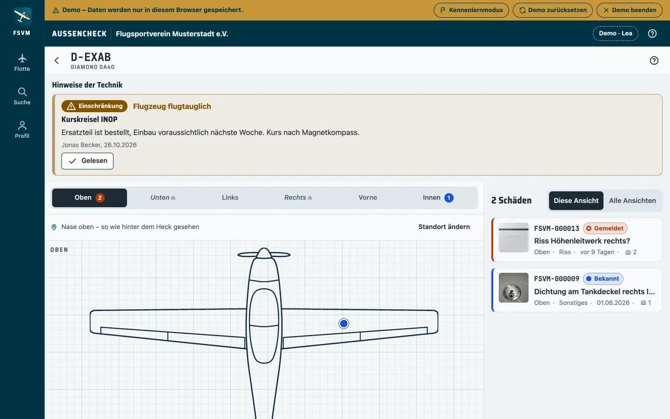Click 'Flugsportverein Musterstadt e.V.' text
670x419 pixels.
coord(172,34)
